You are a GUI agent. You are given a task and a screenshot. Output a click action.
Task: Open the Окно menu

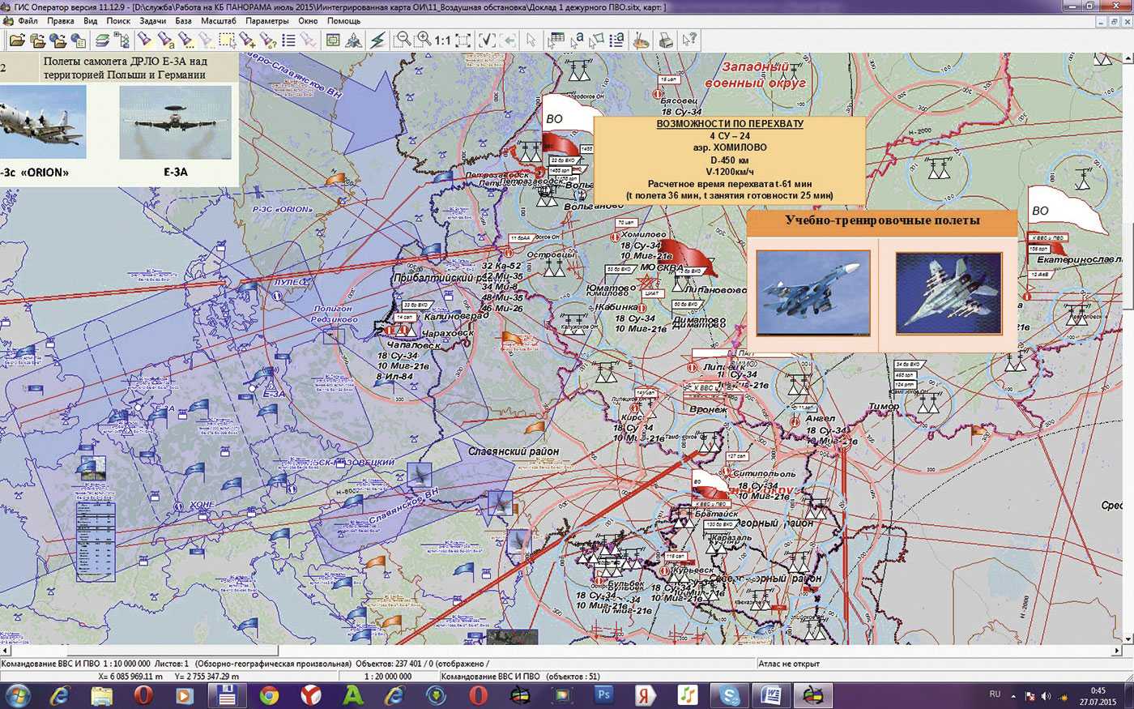(x=308, y=21)
